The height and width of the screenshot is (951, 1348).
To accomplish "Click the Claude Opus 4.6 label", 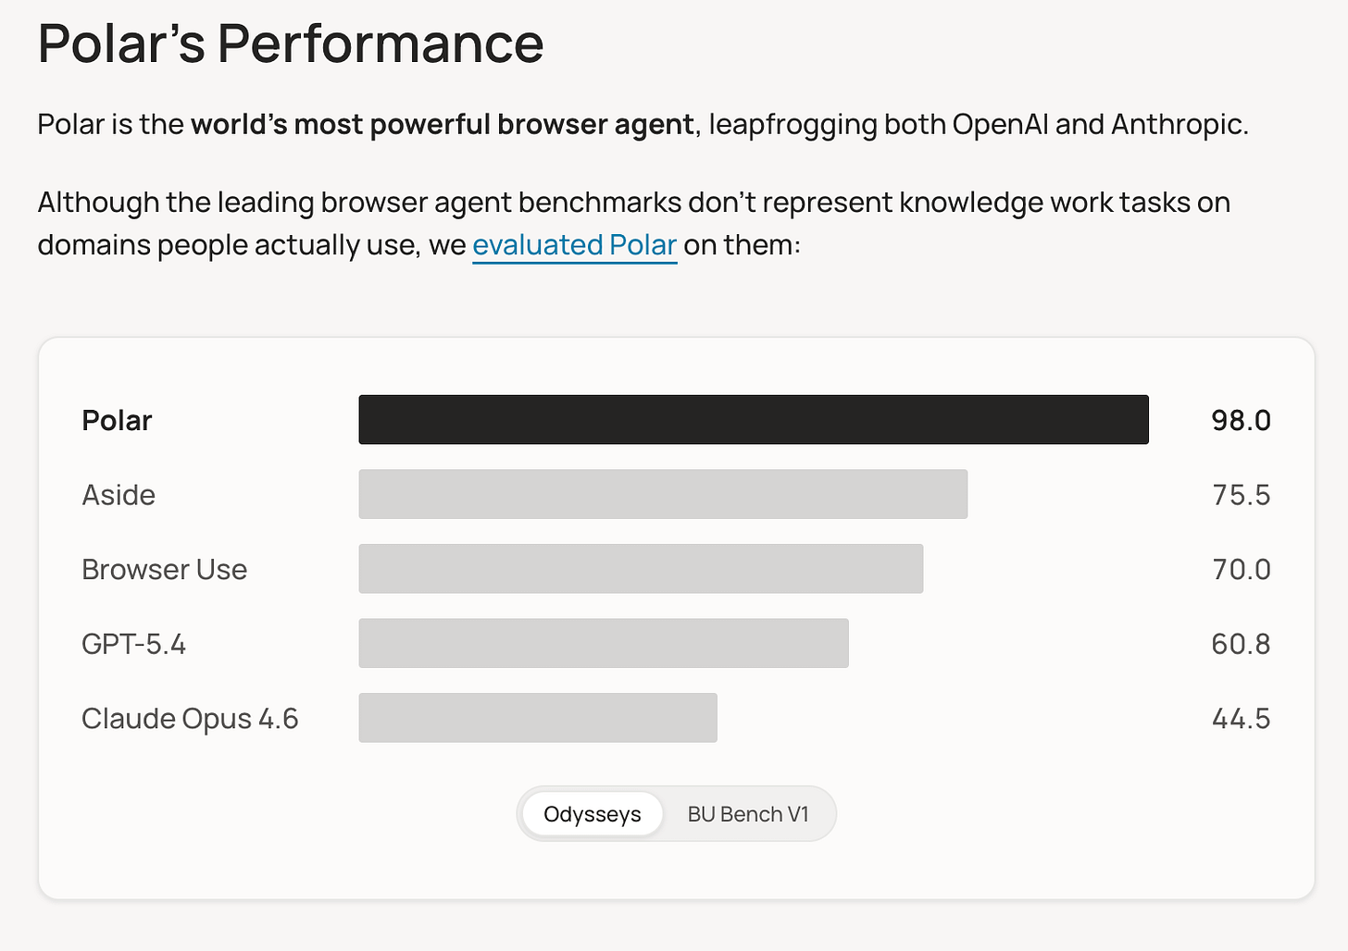I will tap(190, 719).
